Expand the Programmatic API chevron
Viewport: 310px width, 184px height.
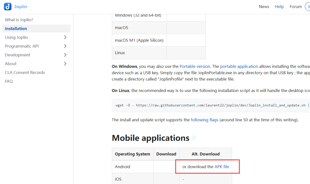65,46
